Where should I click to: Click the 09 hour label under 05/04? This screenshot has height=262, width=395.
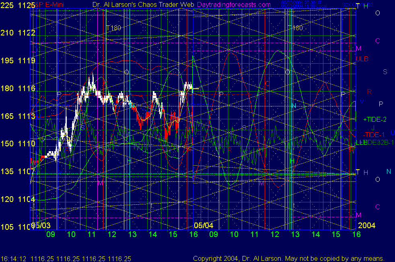214,234
